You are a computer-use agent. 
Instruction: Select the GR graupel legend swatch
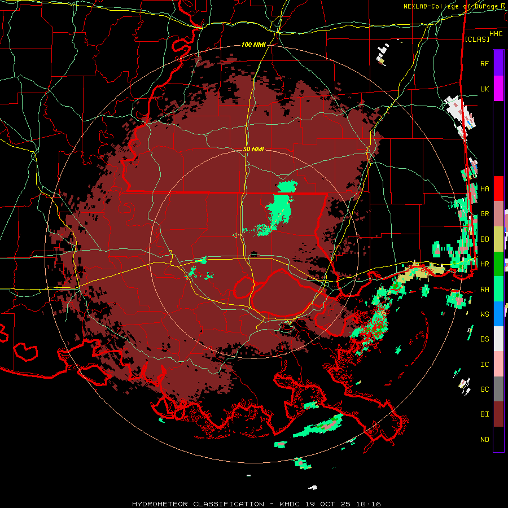(x=498, y=214)
